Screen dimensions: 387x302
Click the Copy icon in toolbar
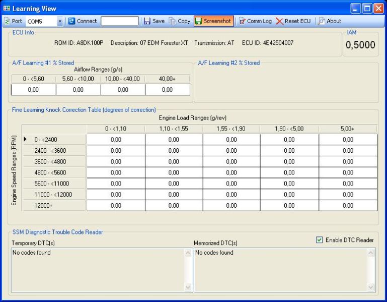point(172,21)
